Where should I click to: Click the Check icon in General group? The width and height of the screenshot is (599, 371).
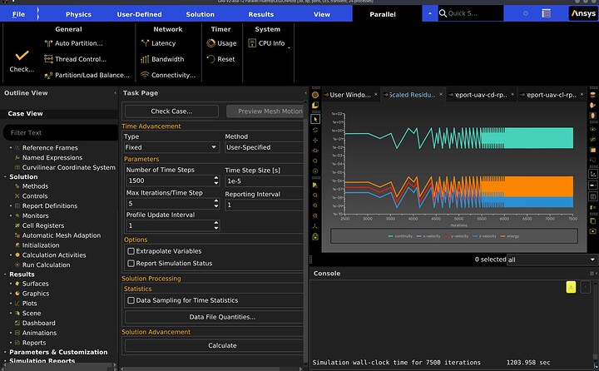point(22,56)
